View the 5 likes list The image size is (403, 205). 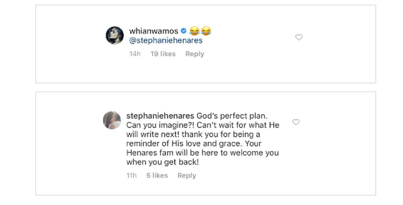click(x=157, y=176)
